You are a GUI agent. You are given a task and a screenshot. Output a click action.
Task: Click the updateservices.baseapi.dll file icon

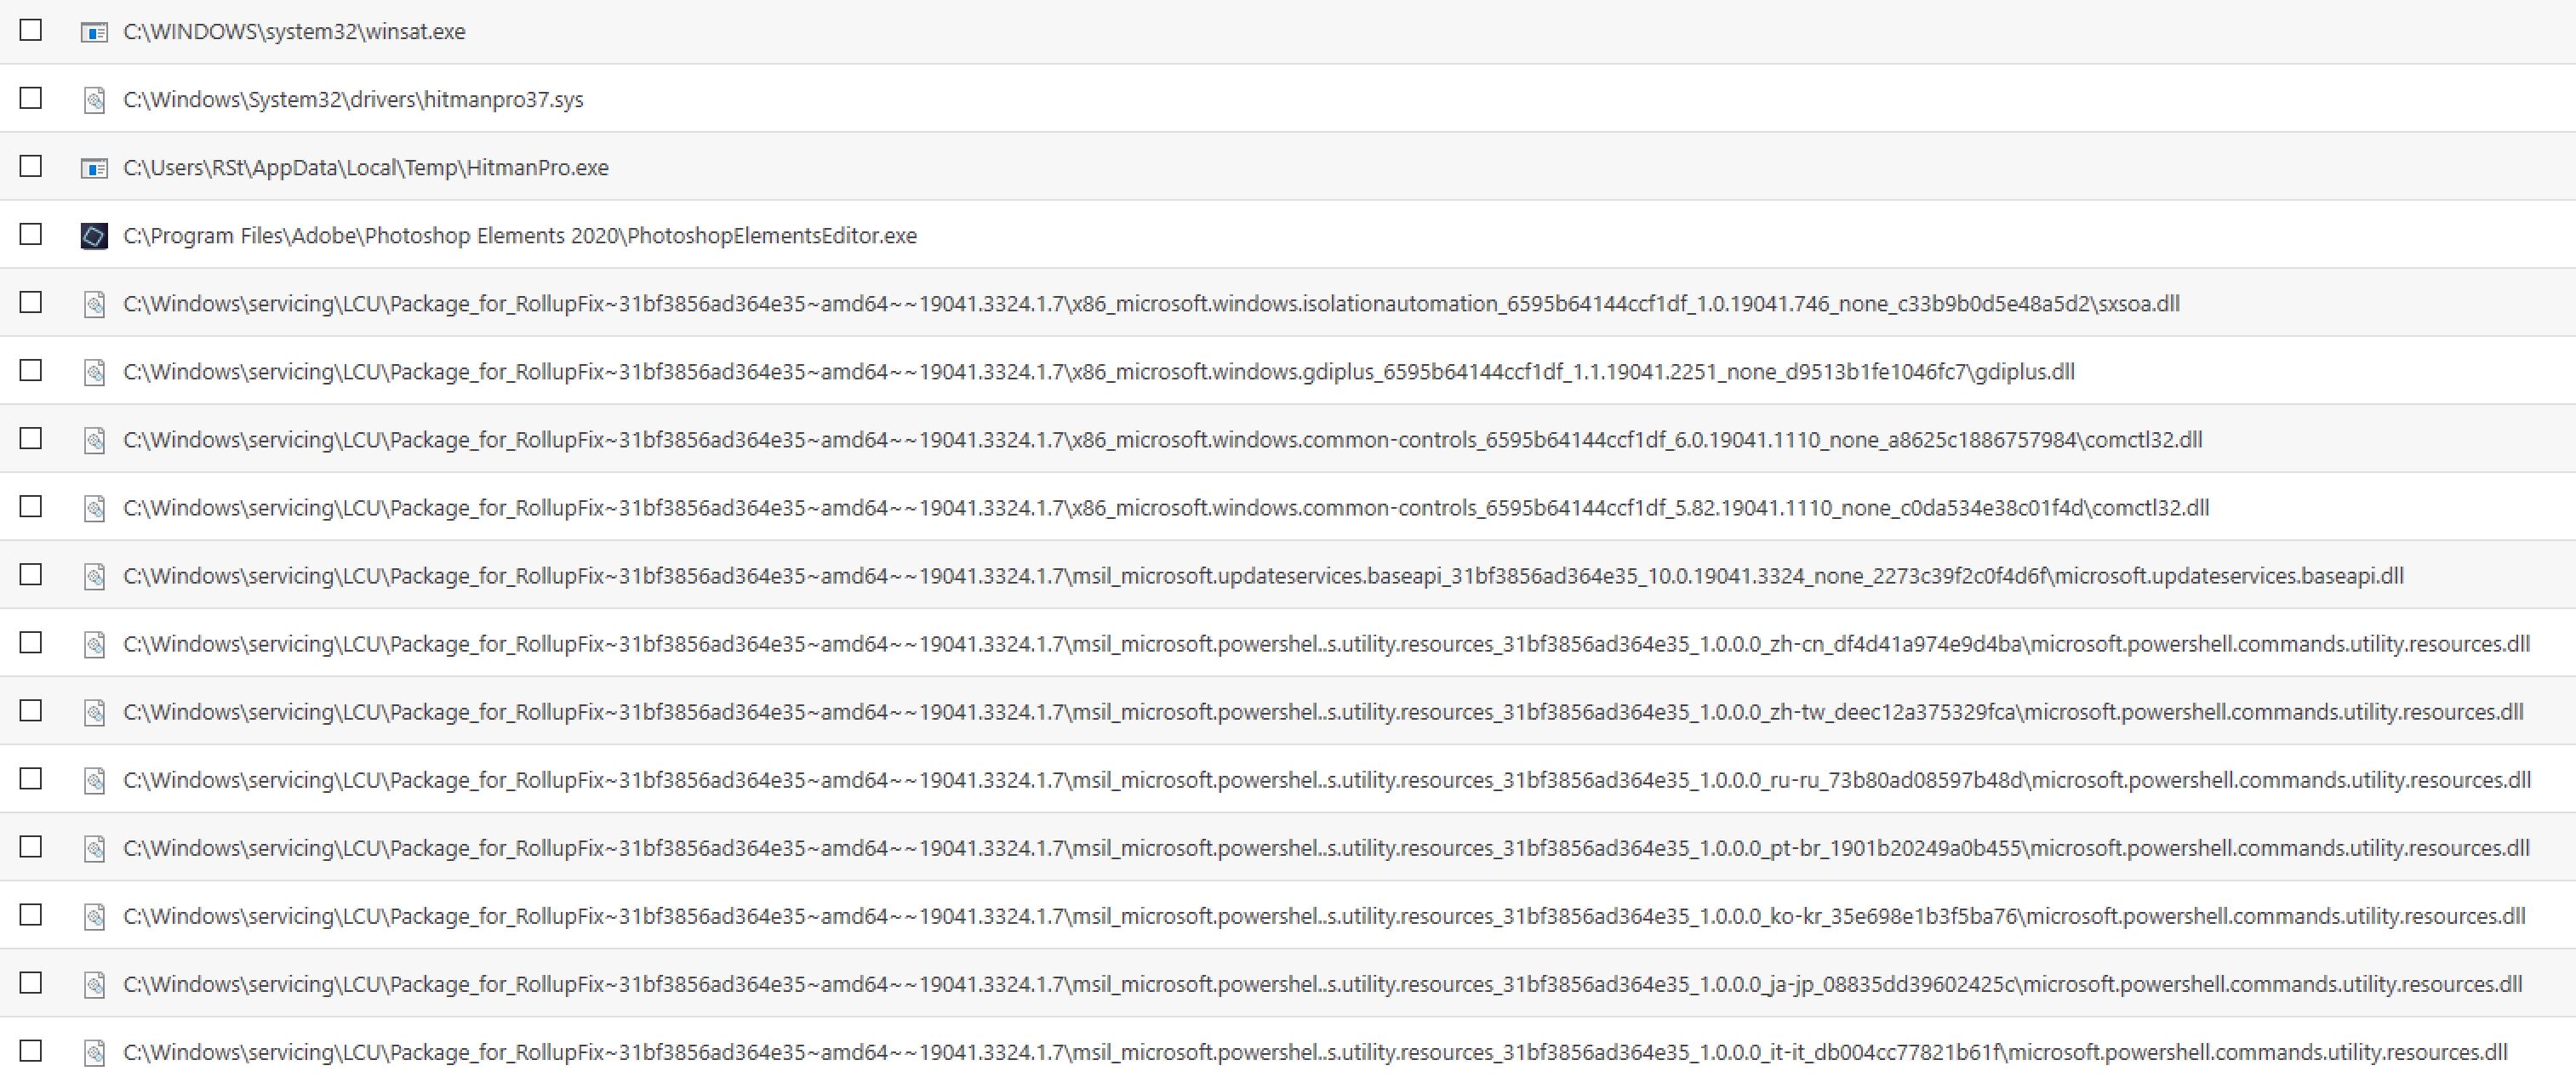(x=94, y=576)
